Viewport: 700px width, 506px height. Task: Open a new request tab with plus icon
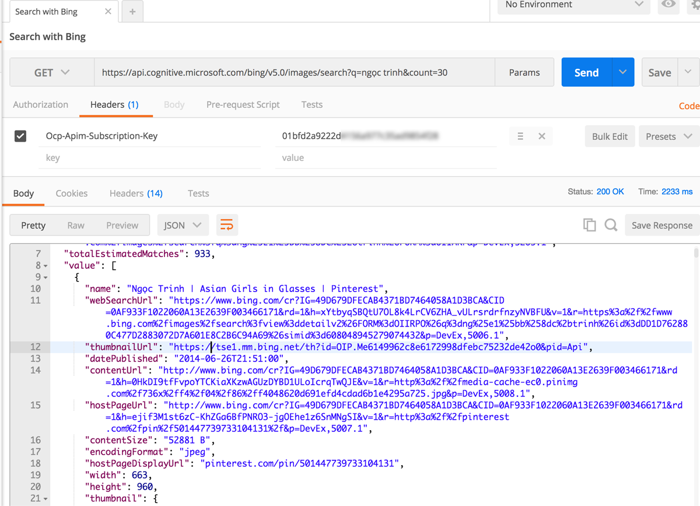pyautogui.click(x=132, y=12)
